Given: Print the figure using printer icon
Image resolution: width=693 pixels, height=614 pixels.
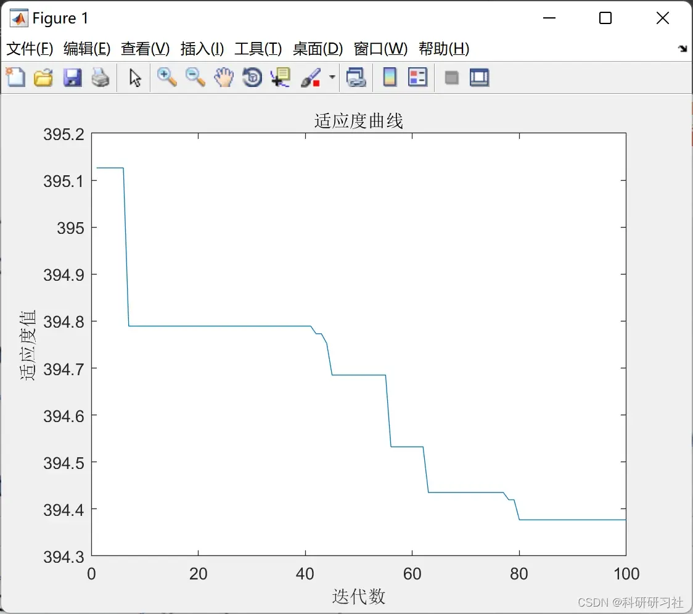Looking at the screenshot, I should pos(100,77).
